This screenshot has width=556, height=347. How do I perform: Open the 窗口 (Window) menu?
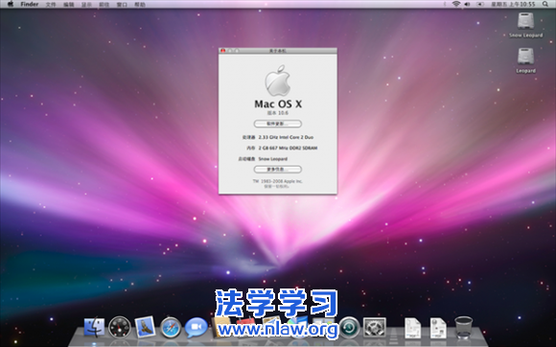pos(122,5)
